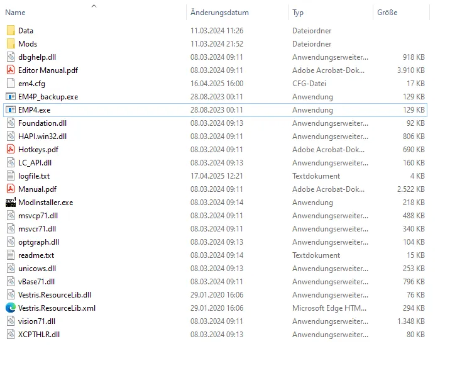Select the readme.txt file name

click(36, 255)
